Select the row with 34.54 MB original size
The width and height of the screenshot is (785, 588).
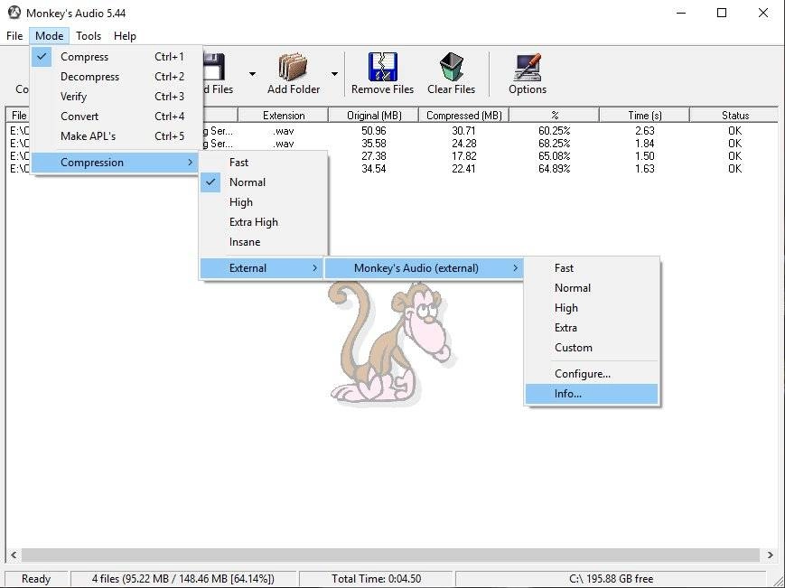[x=392, y=169]
